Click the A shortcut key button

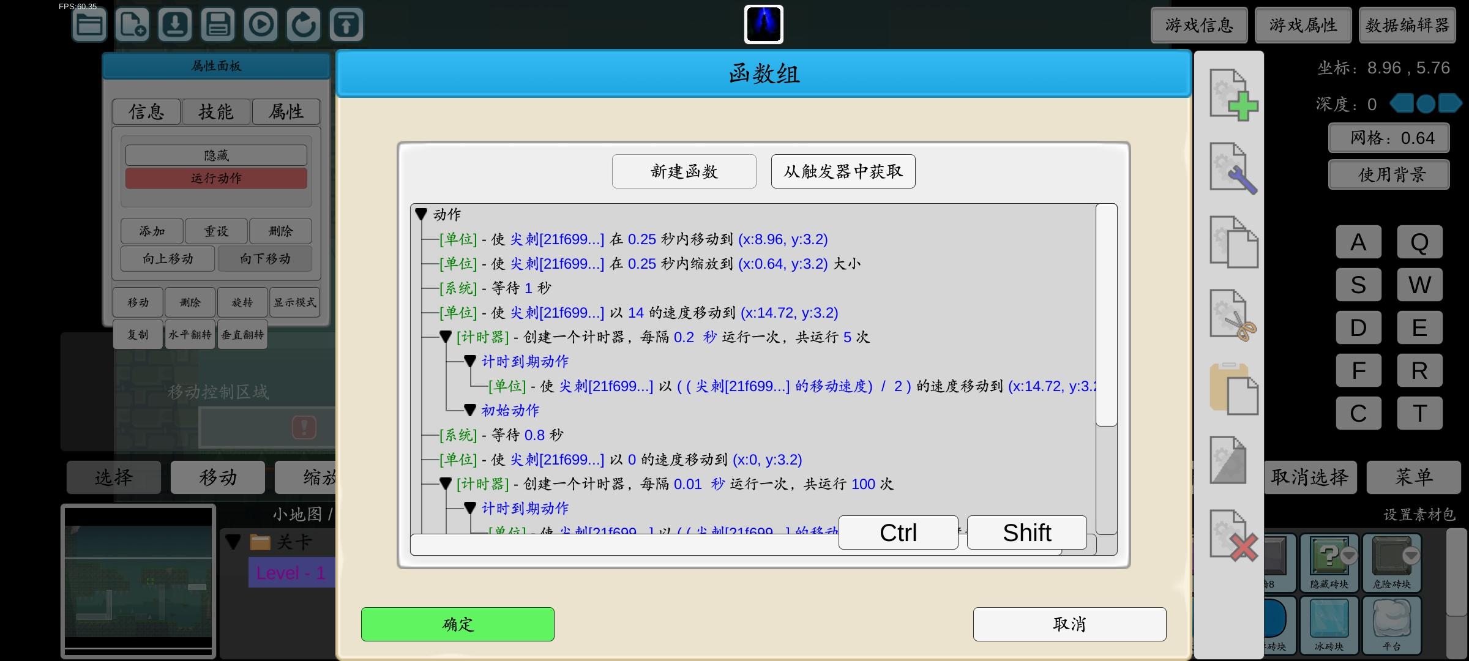pyautogui.click(x=1358, y=242)
